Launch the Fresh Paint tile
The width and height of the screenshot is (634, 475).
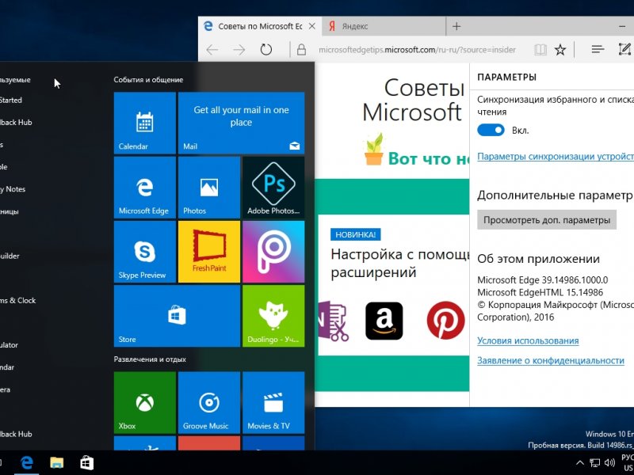pos(209,252)
